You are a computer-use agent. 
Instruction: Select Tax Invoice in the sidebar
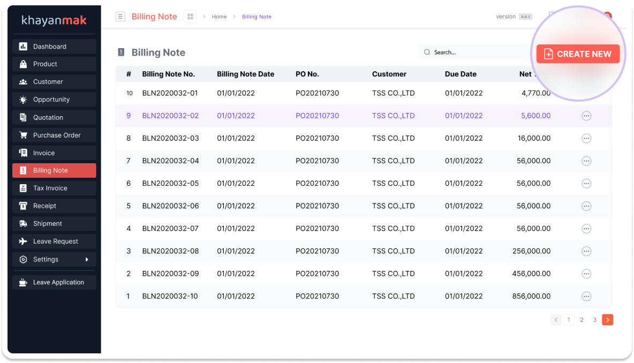(x=54, y=188)
